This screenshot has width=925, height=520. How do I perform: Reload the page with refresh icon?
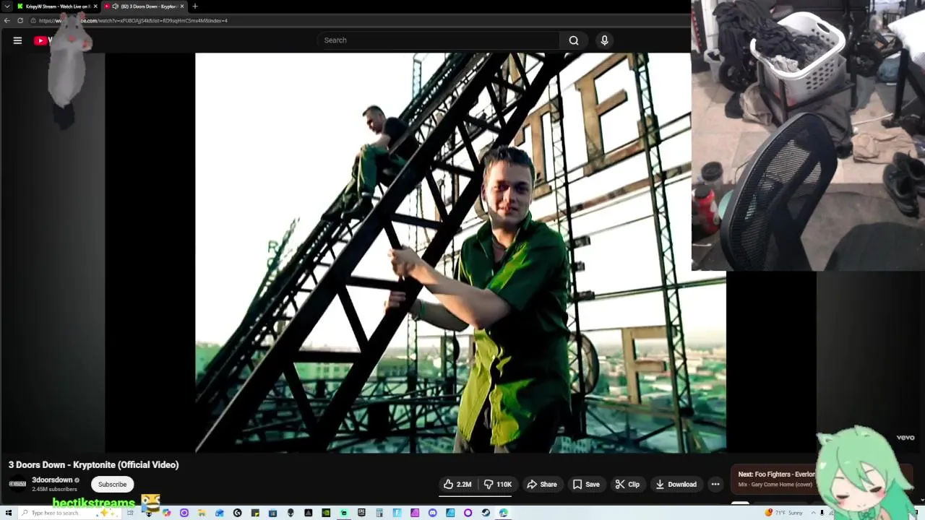[20, 20]
